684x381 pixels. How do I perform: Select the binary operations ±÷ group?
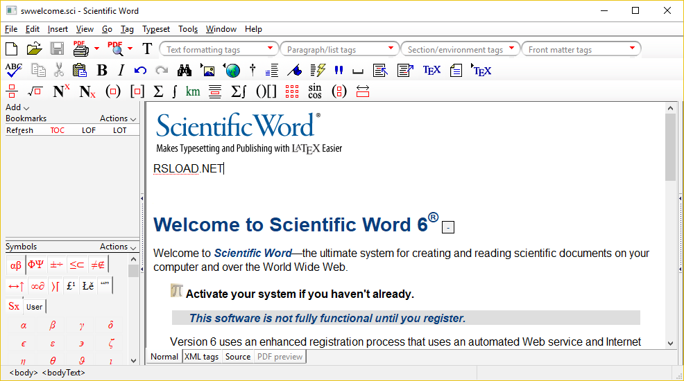57,265
